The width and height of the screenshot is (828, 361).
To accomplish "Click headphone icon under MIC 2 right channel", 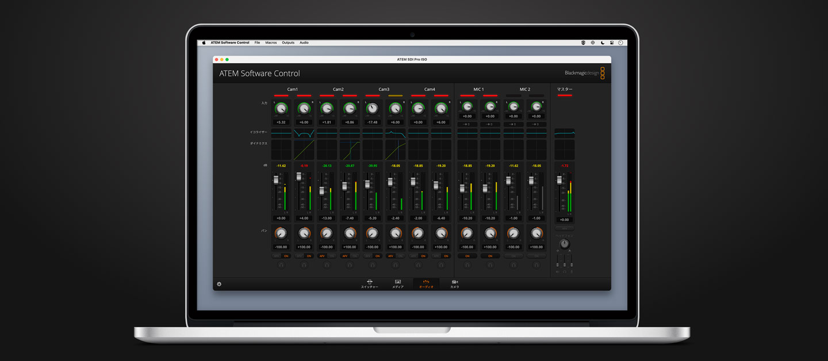I will 536,265.
